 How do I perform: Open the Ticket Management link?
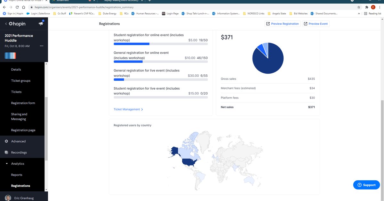click(128, 109)
